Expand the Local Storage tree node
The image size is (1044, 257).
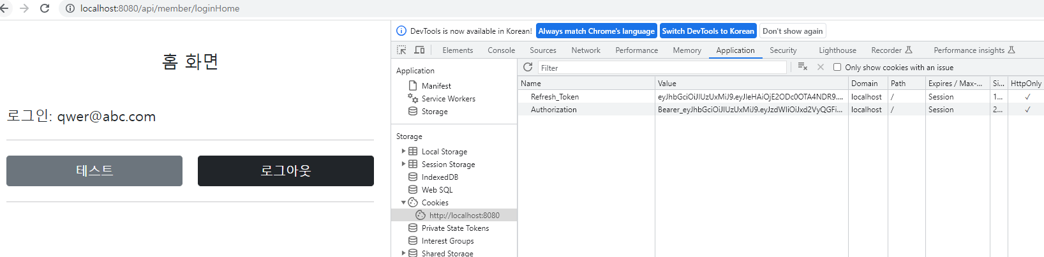403,151
